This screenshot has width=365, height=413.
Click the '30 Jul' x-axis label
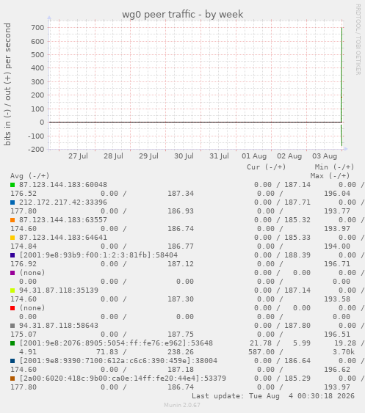(x=184, y=156)
